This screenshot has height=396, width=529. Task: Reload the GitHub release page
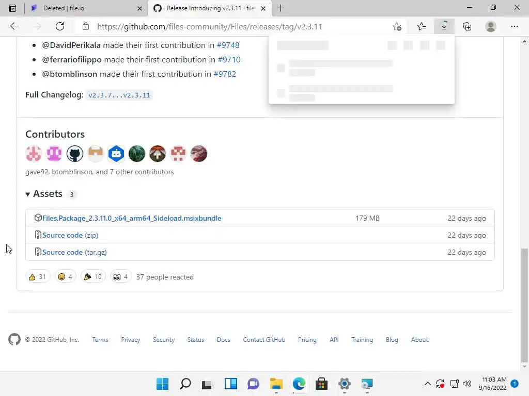(x=60, y=26)
